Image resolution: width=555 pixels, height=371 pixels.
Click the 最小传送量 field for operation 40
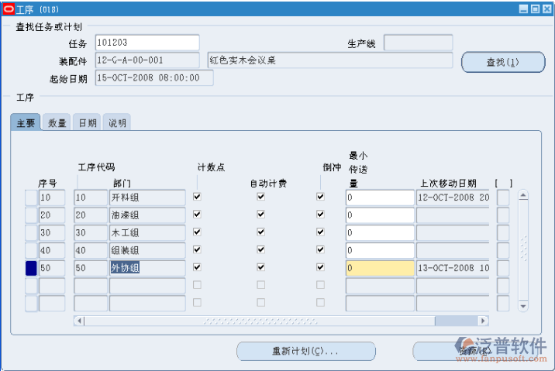tap(380, 250)
